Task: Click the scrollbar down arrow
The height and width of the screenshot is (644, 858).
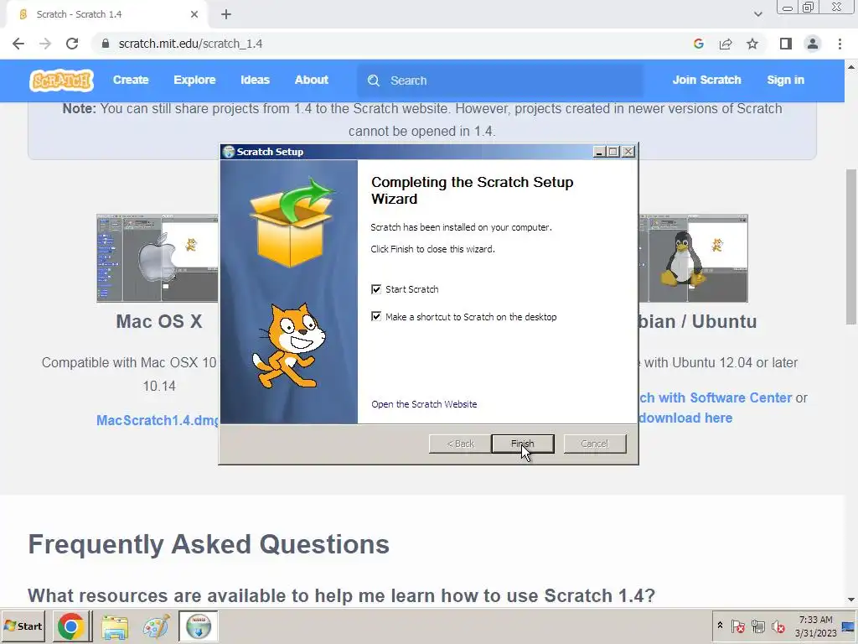Action: pos(851,600)
